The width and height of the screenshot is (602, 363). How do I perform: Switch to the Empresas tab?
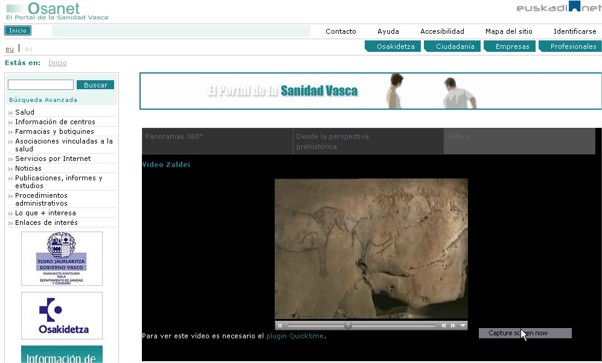click(x=510, y=46)
